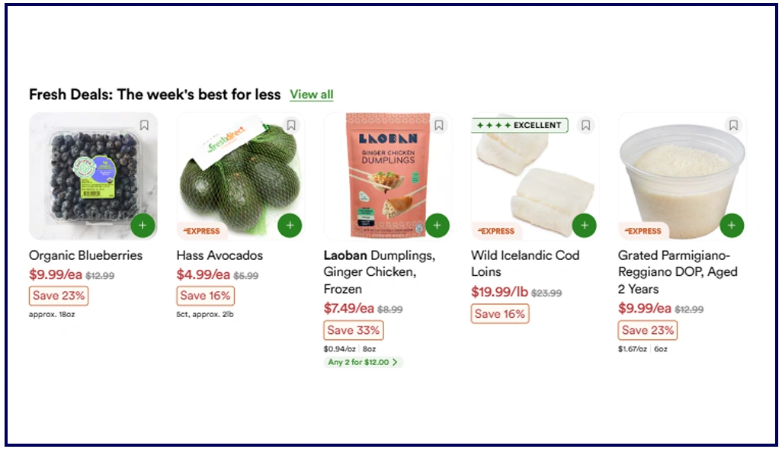The height and width of the screenshot is (449, 782).
Task: Expand the Any 2 for $12.00 offer
Action: point(363,362)
